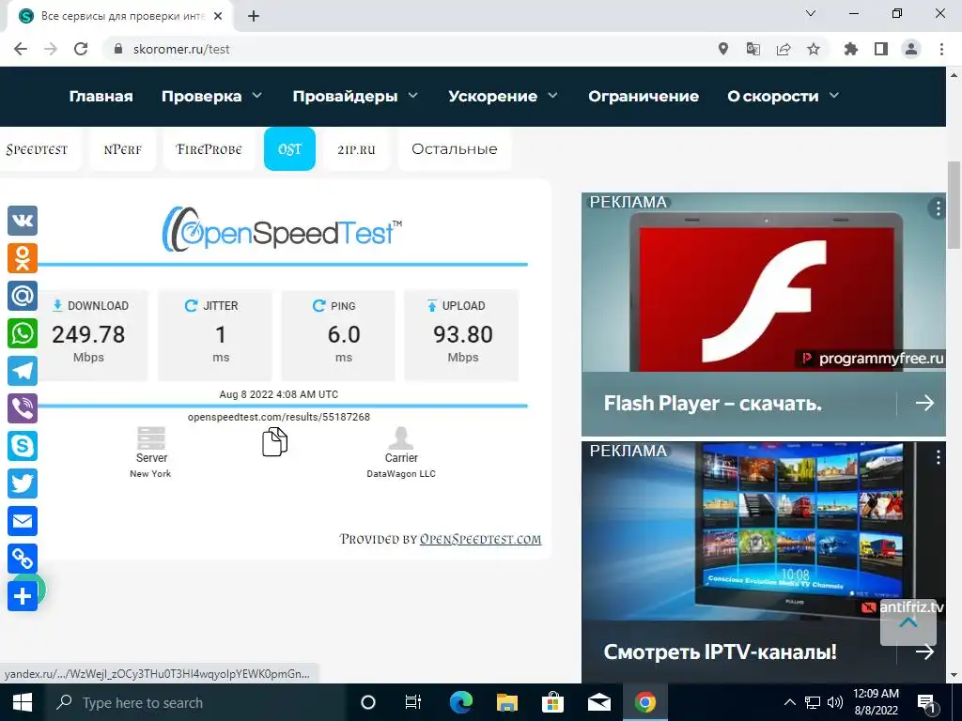
Task: Open Windows Start menu
Action: pyautogui.click(x=23, y=702)
